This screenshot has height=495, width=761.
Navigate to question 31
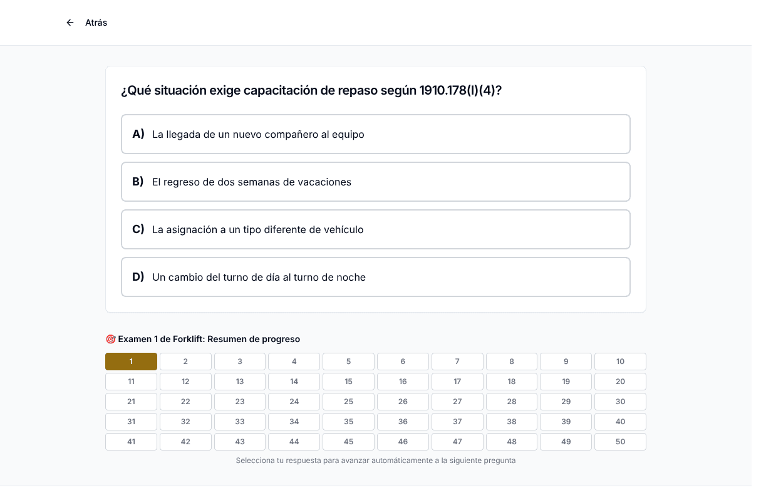[131, 422]
